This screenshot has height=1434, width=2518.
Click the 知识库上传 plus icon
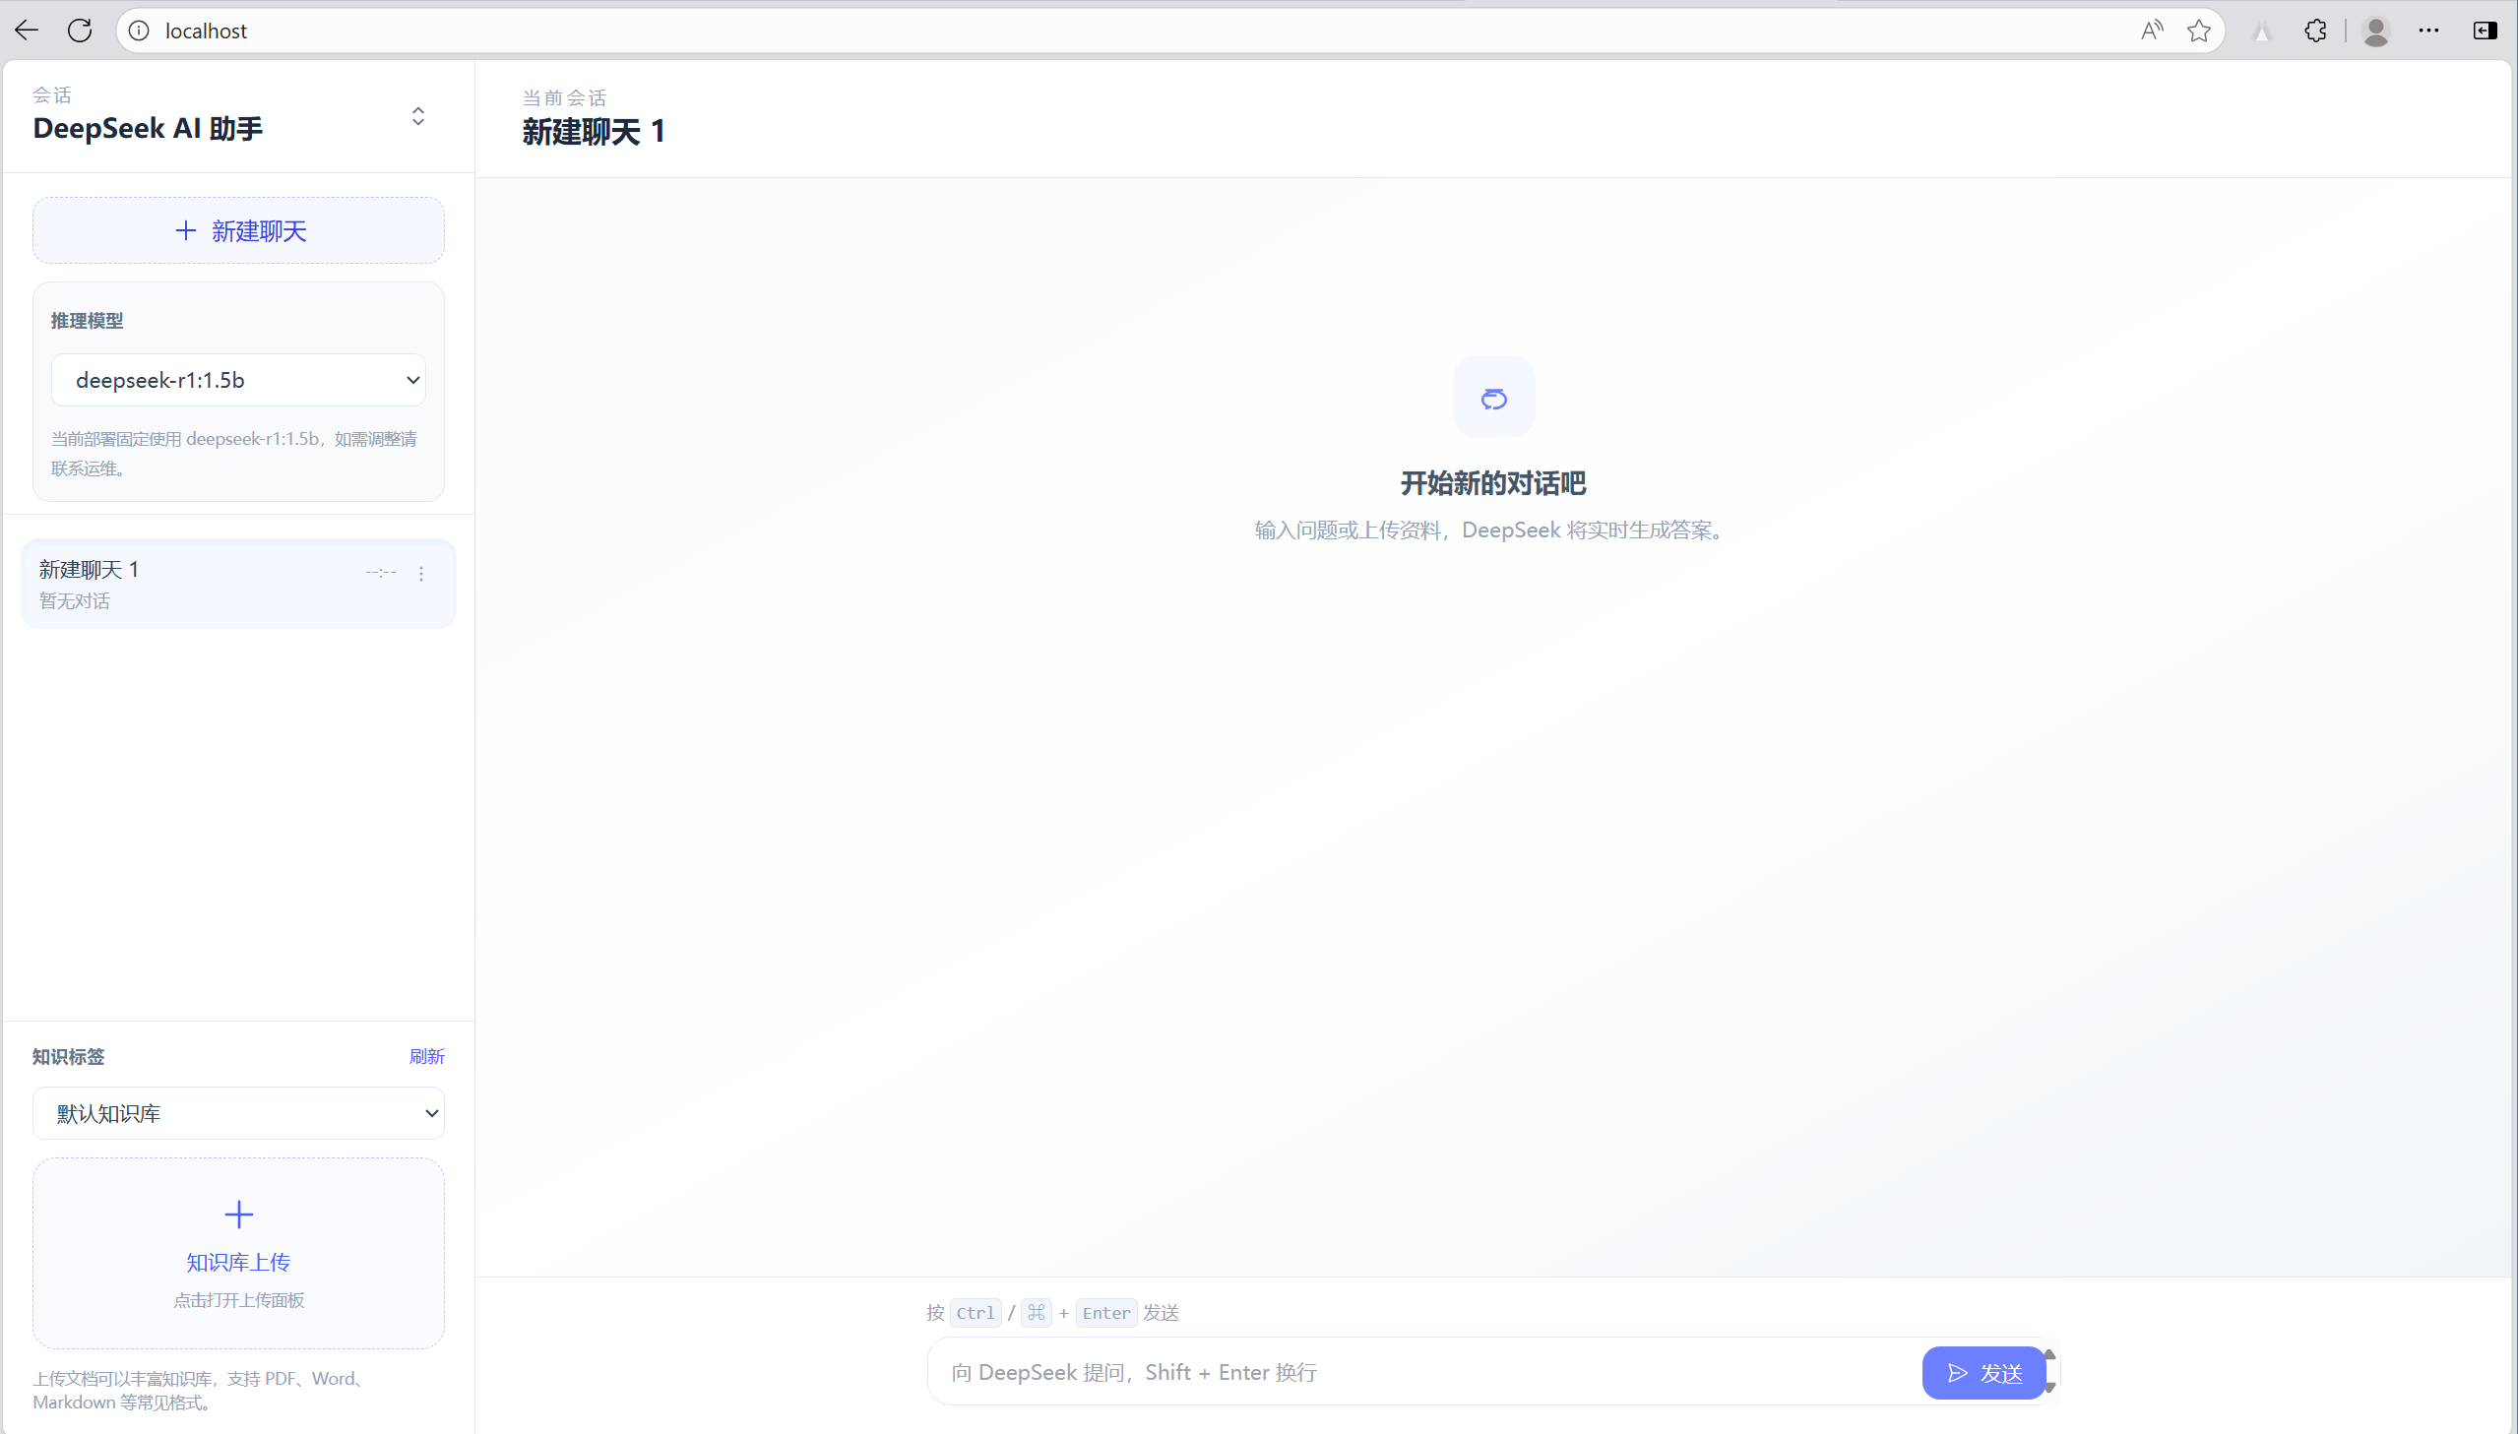pos(238,1215)
